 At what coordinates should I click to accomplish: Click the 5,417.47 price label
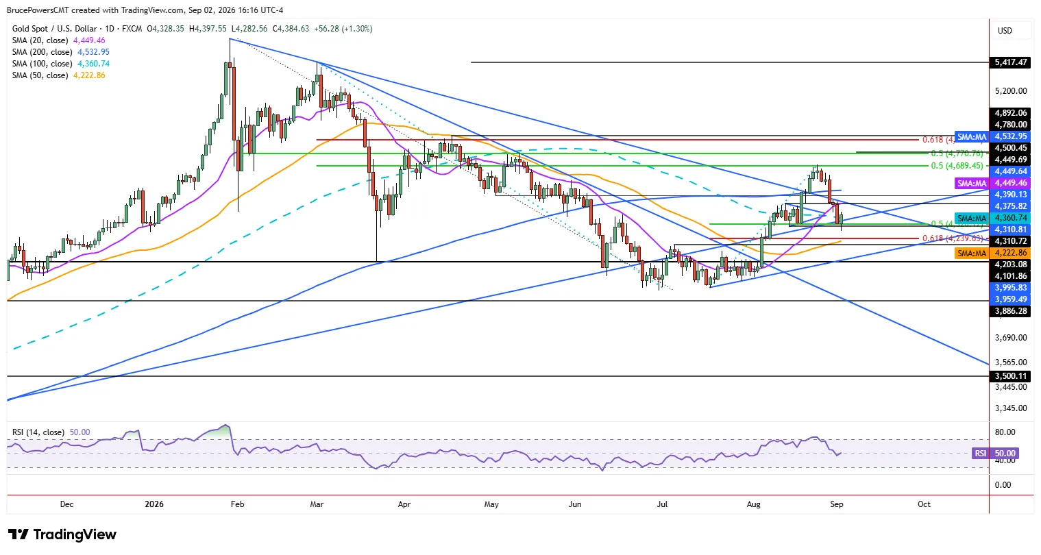[x=1011, y=62]
